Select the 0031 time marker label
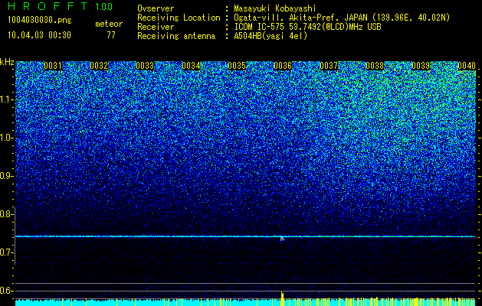 [x=53, y=66]
